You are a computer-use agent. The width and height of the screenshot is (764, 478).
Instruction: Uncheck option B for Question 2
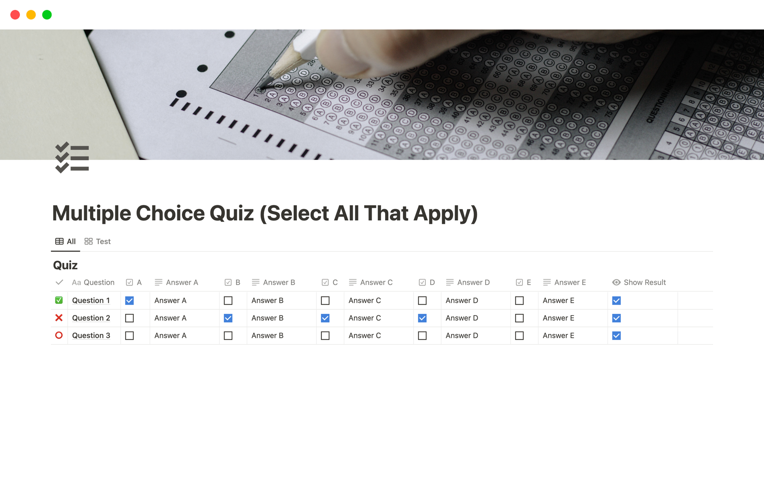pos(228,318)
